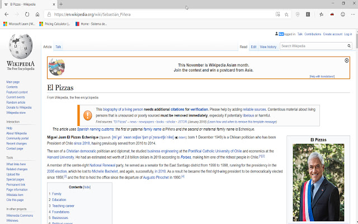The height and width of the screenshot is (224, 358).
Task: Open Michelle Bachelet article link
Action: coord(105,171)
